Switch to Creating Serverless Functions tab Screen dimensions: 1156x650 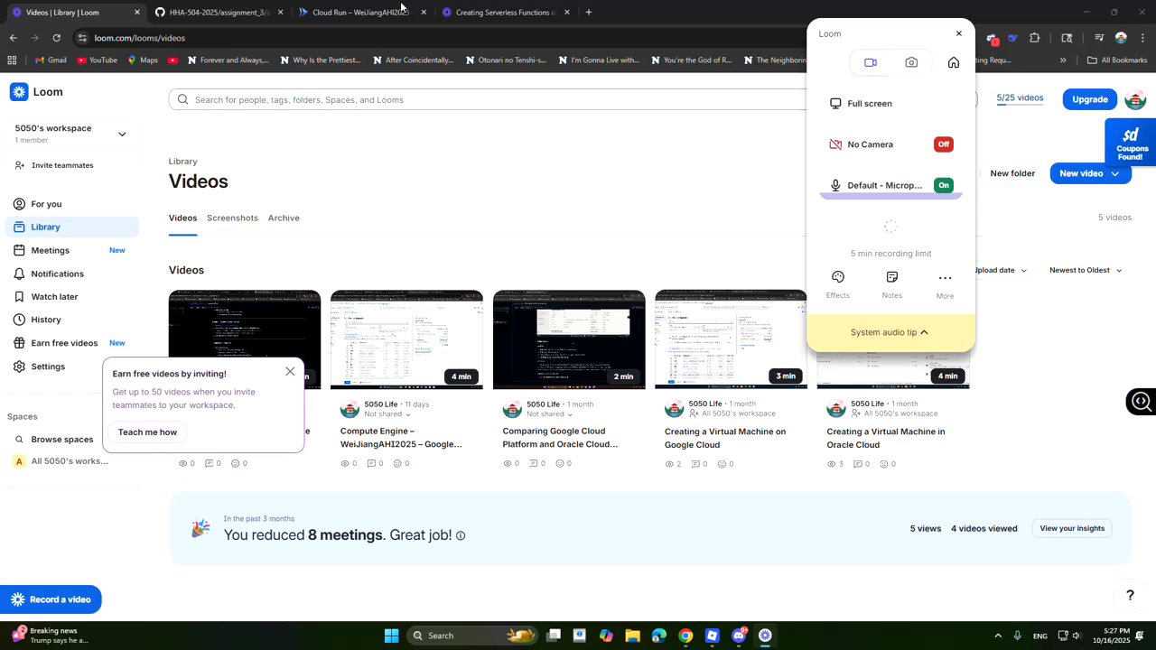point(506,13)
